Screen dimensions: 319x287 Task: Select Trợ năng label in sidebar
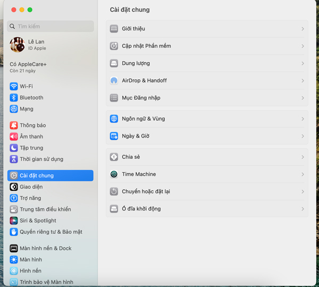30,198
